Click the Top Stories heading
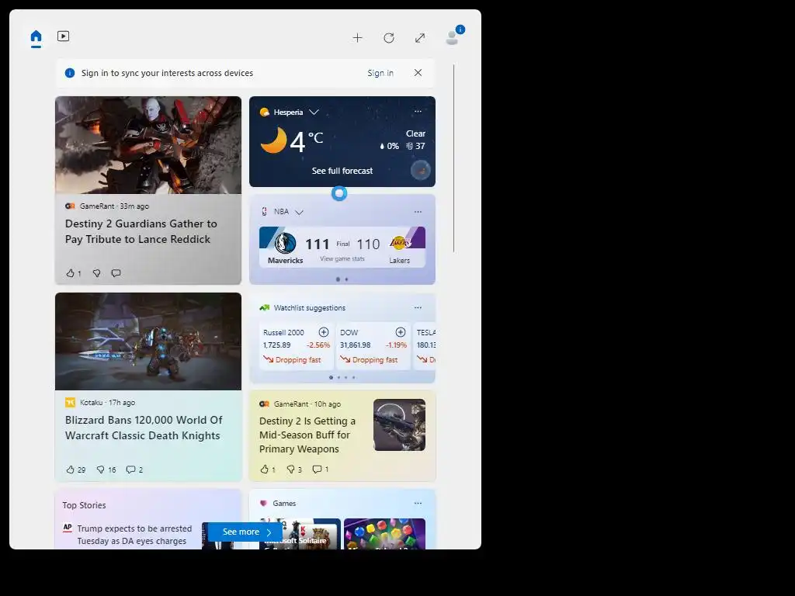 pyautogui.click(x=84, y=505)
